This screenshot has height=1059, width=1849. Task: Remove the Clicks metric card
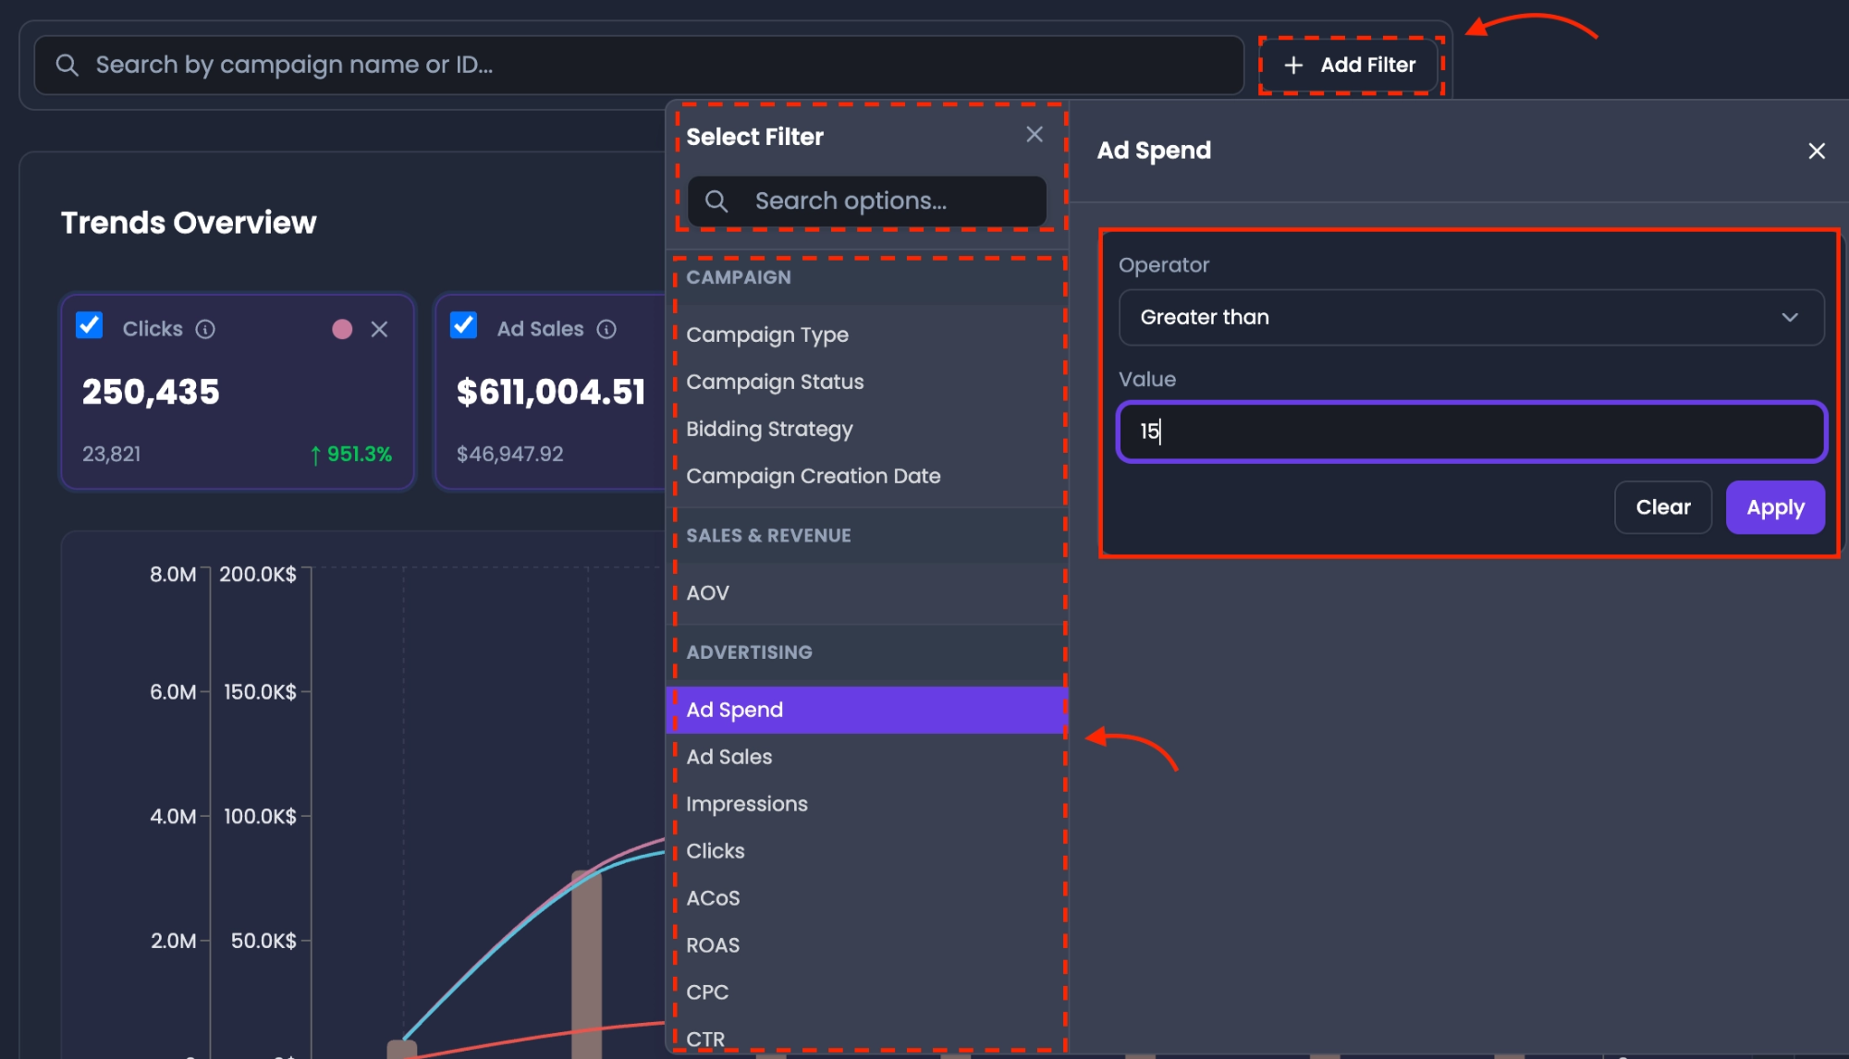point(379,329)
